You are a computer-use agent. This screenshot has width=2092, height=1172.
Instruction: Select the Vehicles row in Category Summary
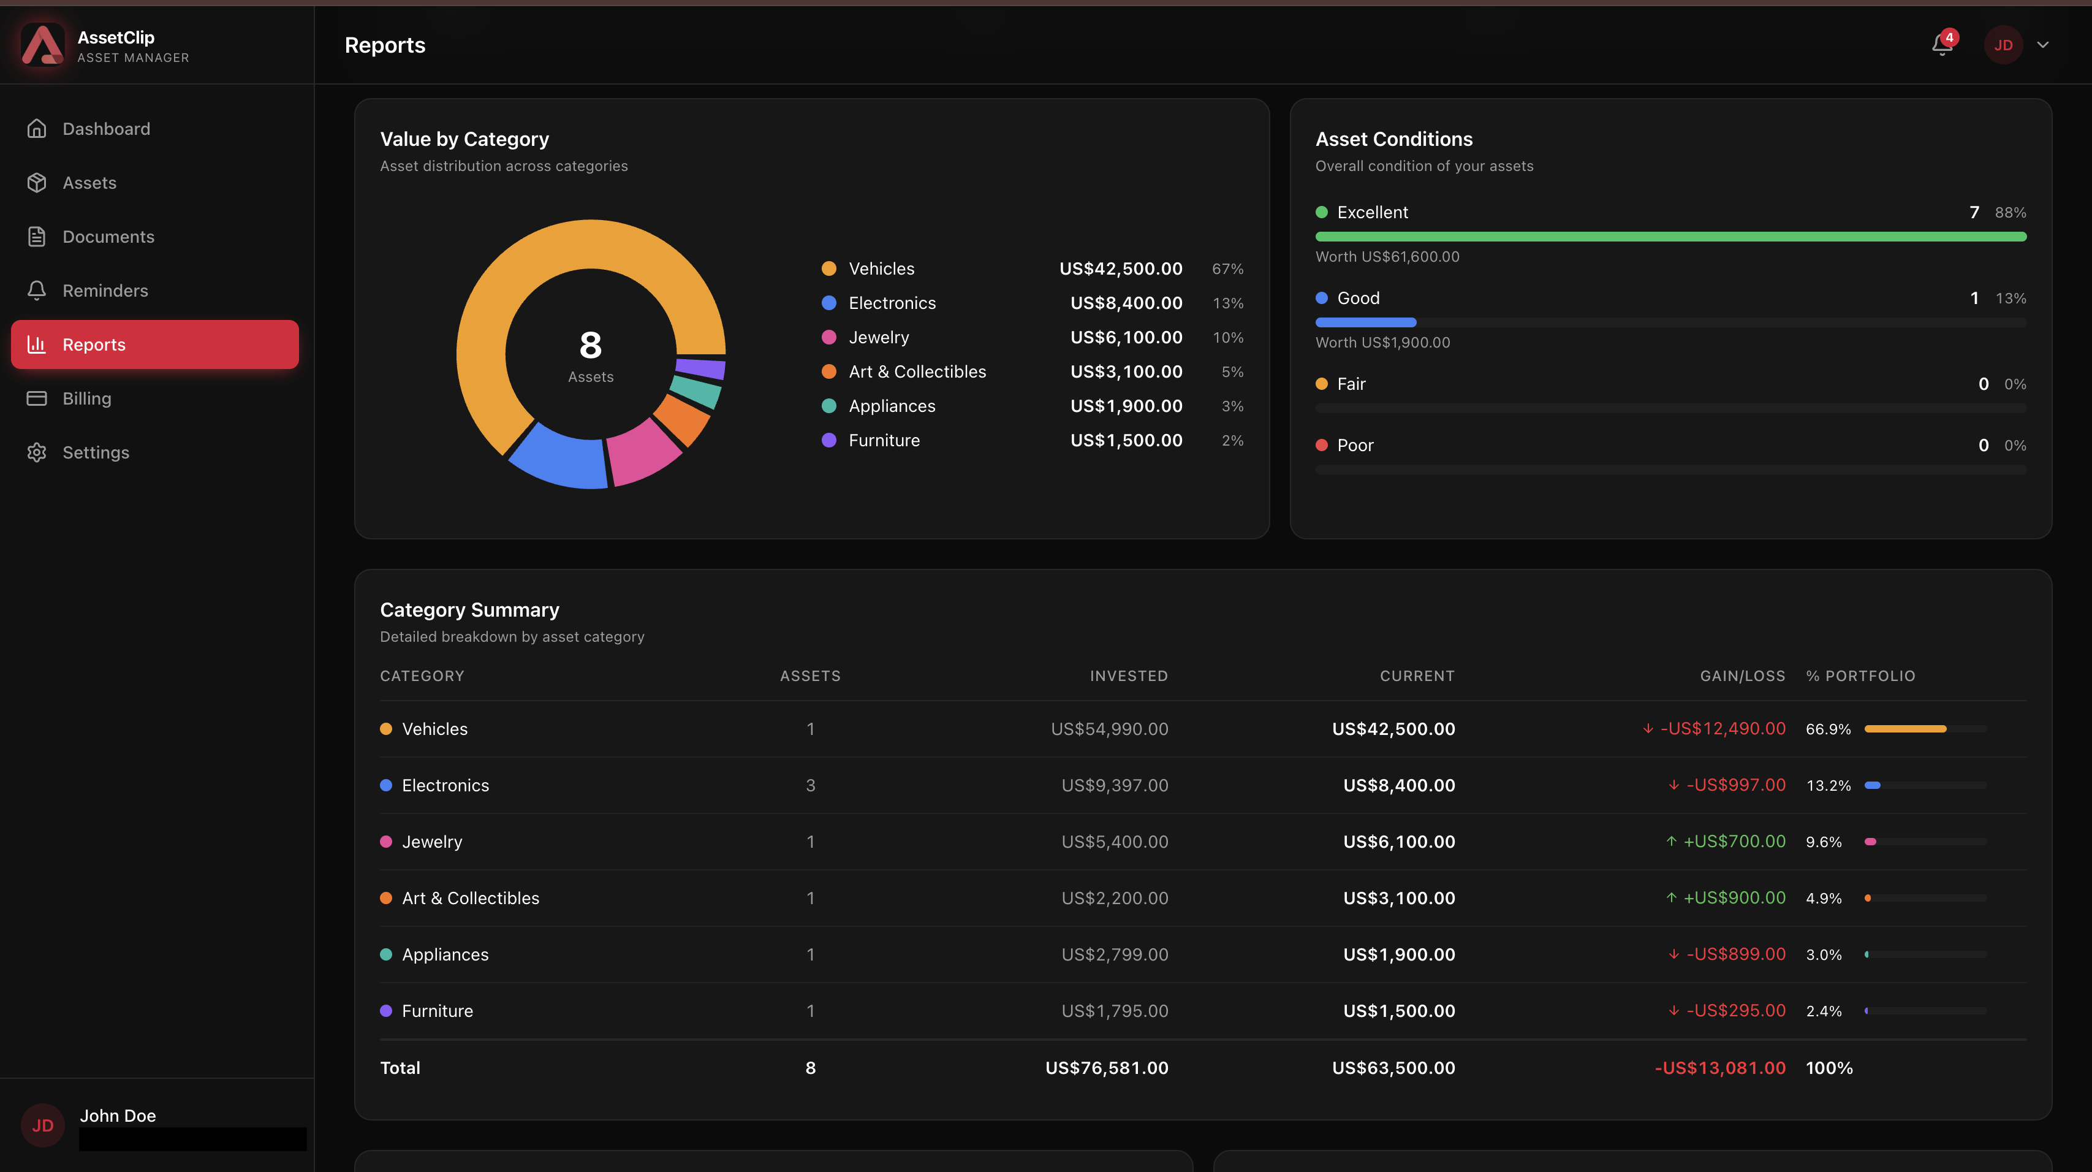(1203, 729)
